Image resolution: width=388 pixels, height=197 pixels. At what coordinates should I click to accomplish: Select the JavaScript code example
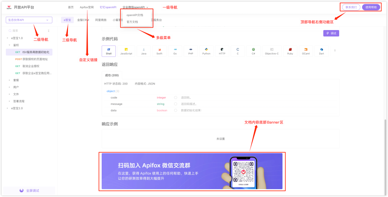(x=126, y=51)
